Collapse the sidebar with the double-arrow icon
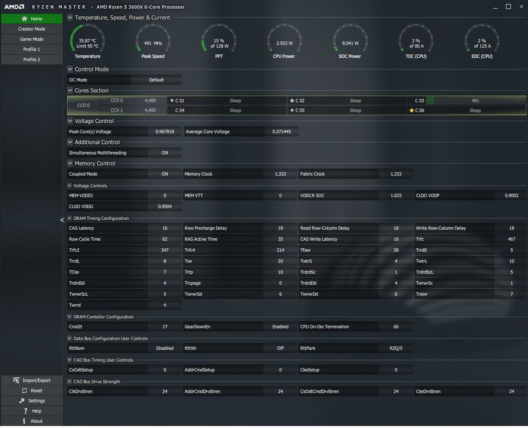 (x=62, y=220)
